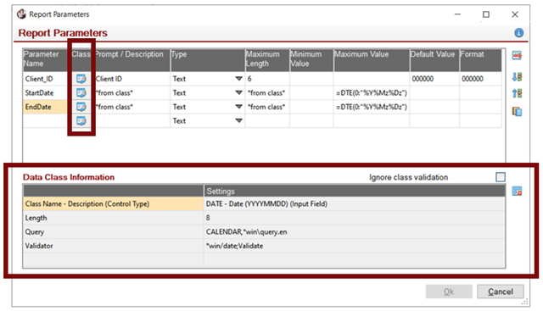
Task: Click the move row up icon
Action: click(x=517, y=93)
